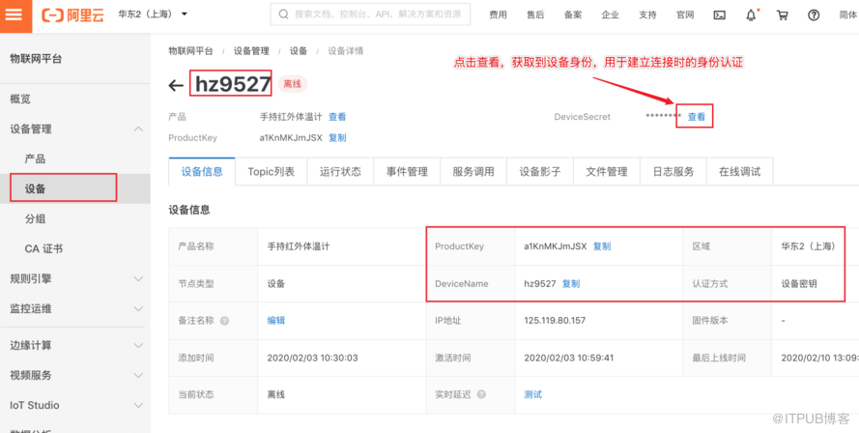Open the 华东2（上海） region dropdown

pyautogui.click(x=153, y=14)
